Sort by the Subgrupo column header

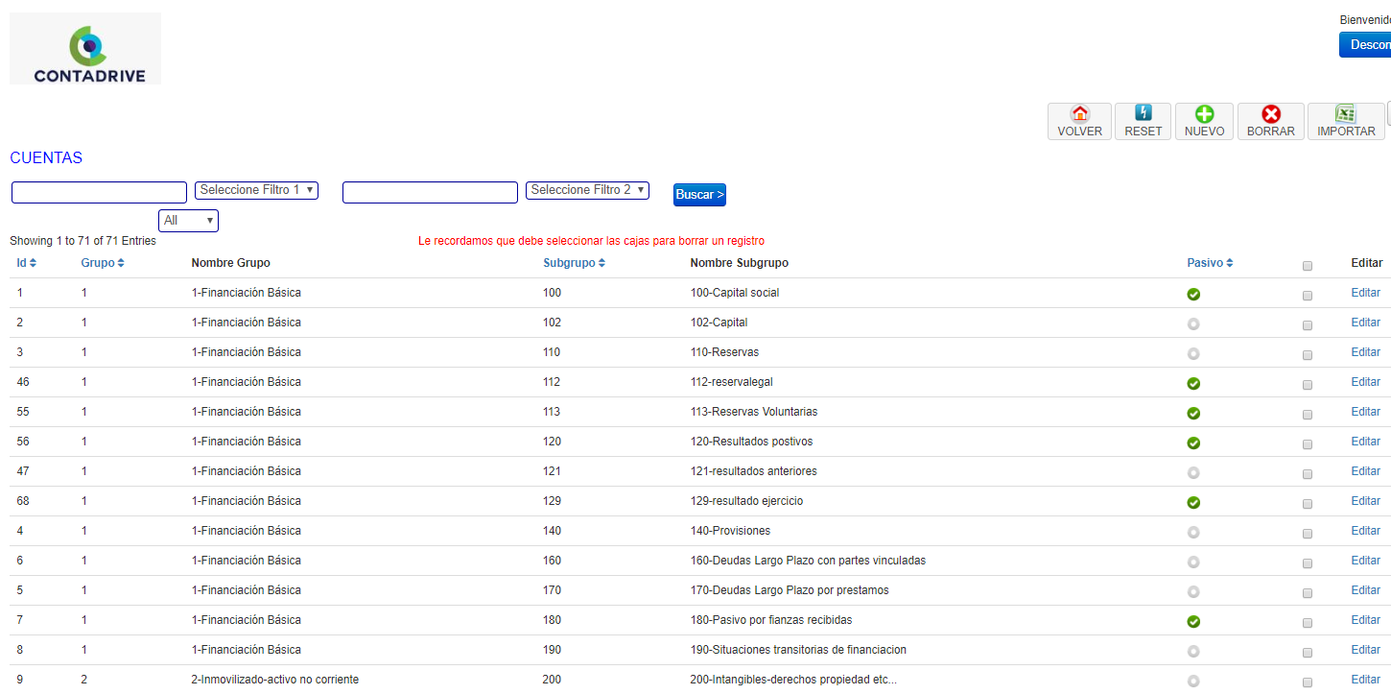pos(574,263)
